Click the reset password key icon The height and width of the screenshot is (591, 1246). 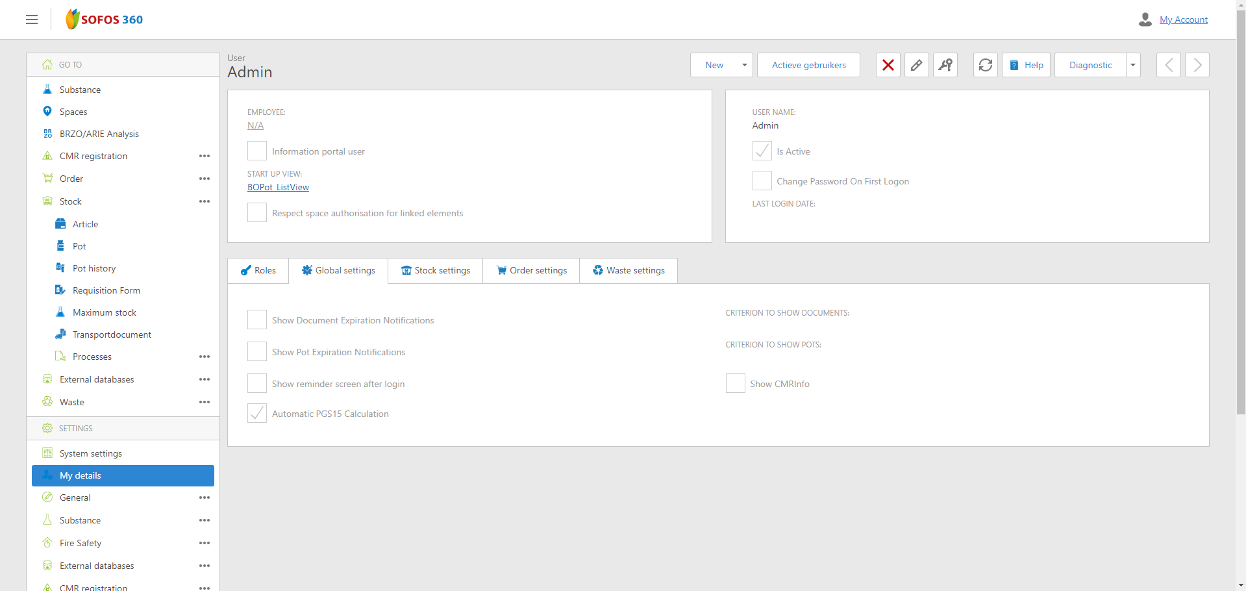tap(945, 65)
